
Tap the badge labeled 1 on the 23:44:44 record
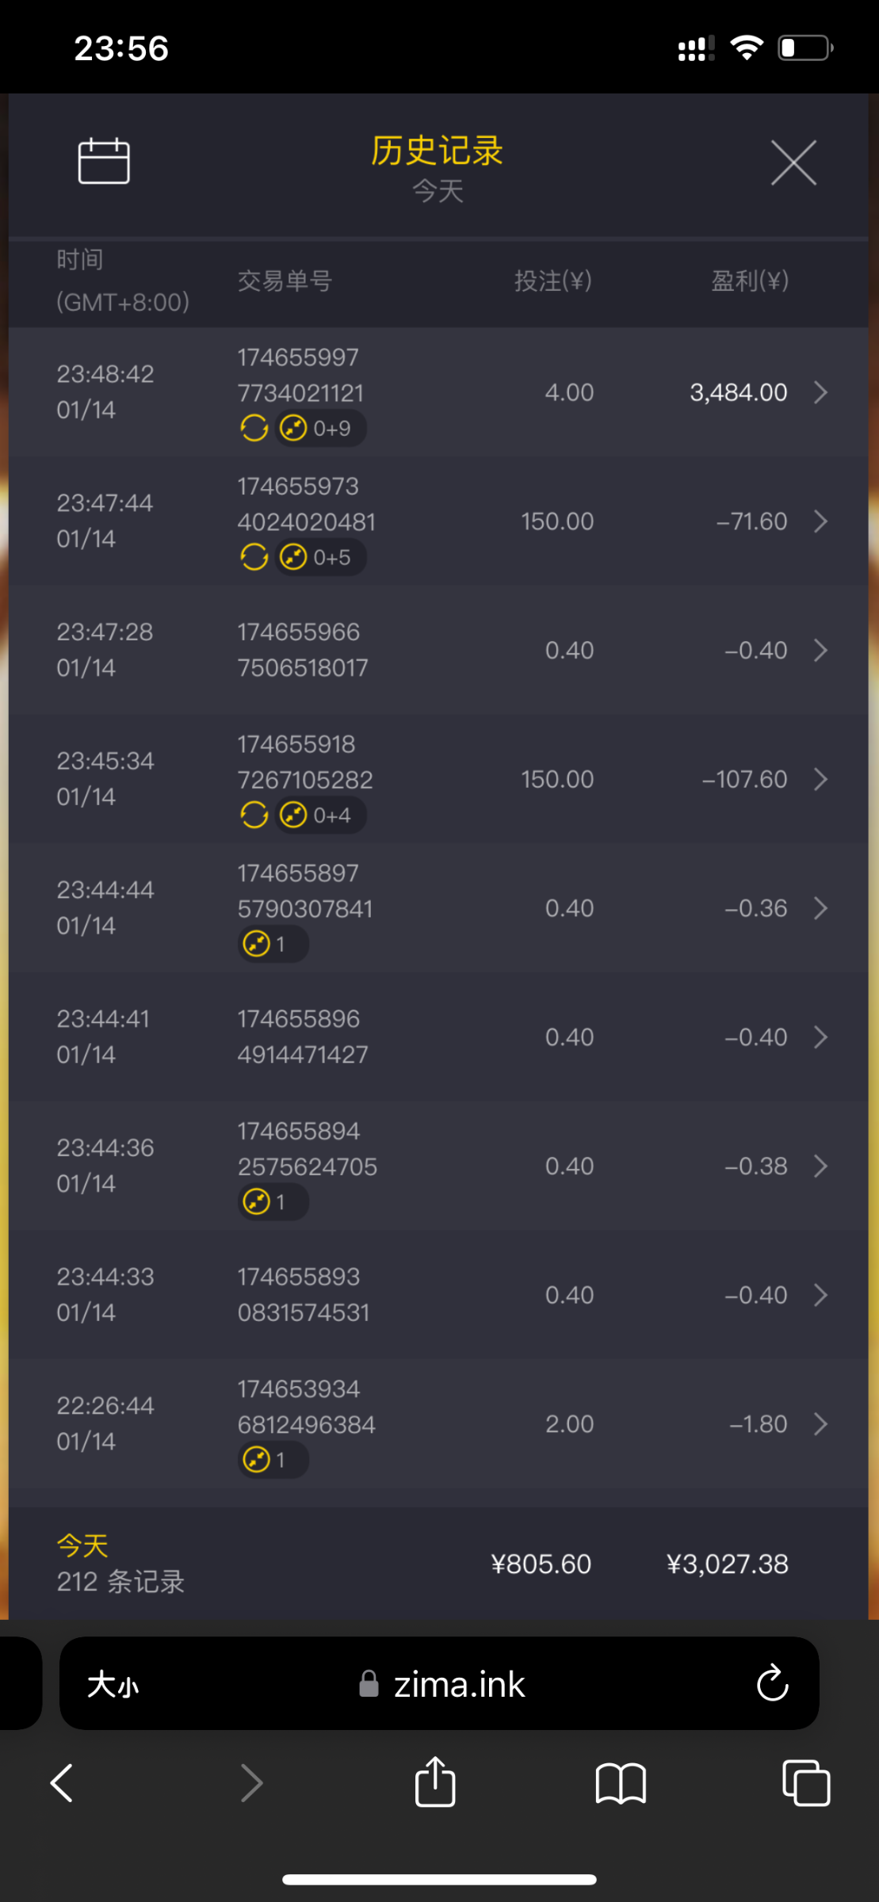click(x=273, y=945)
